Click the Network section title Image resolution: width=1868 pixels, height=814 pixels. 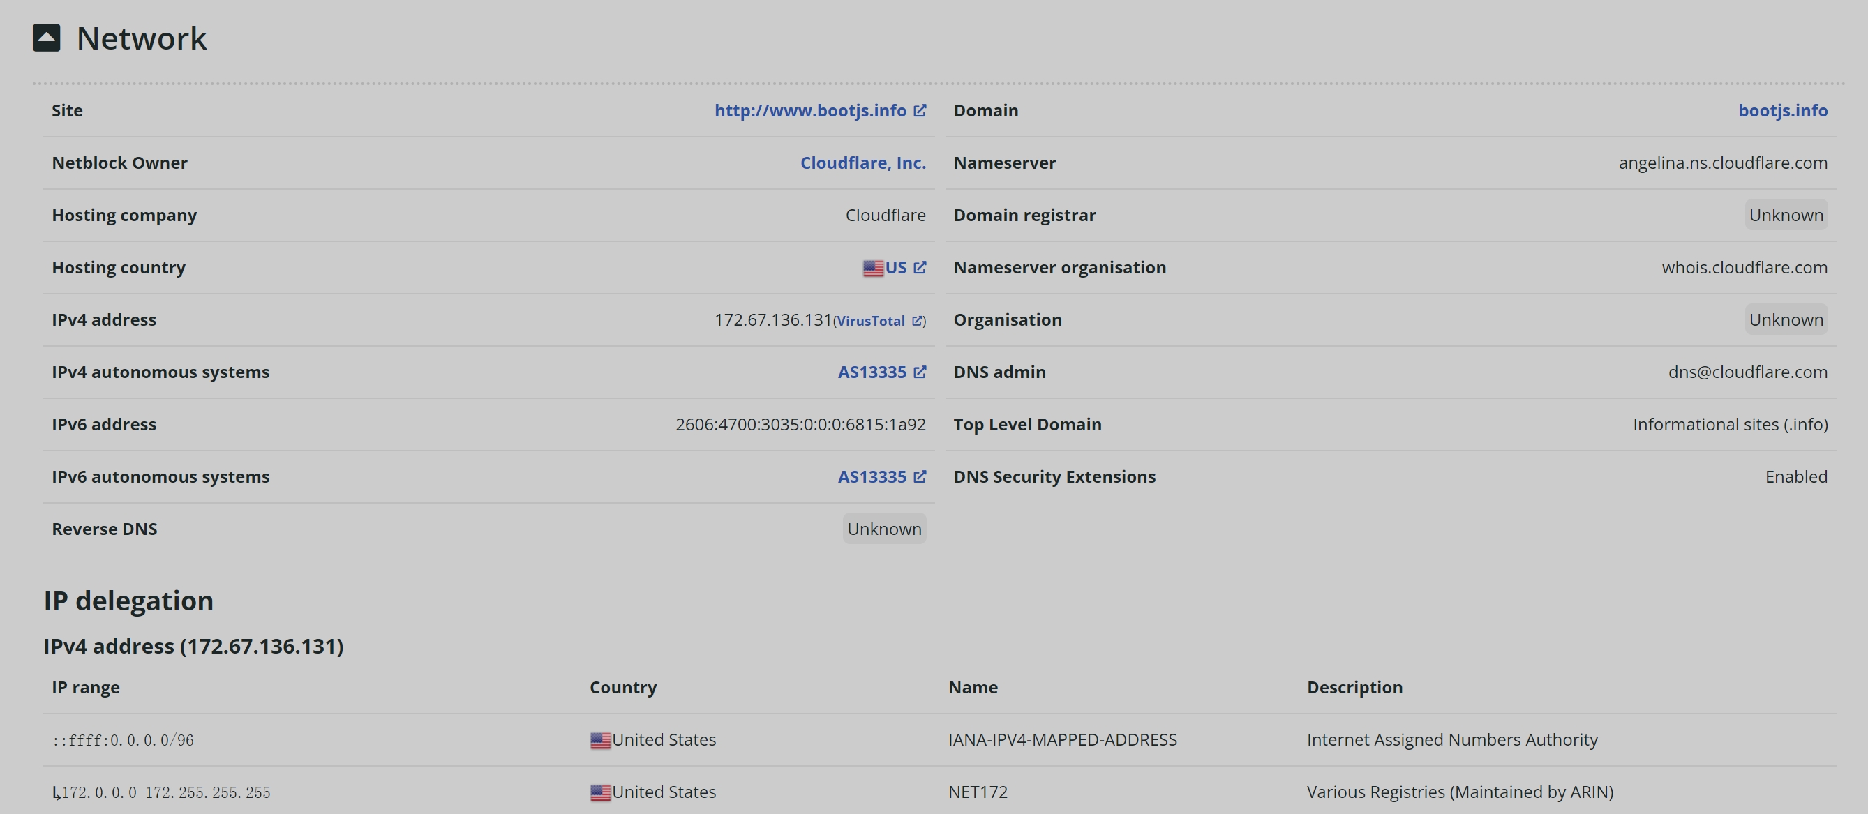tap(142, 38)
